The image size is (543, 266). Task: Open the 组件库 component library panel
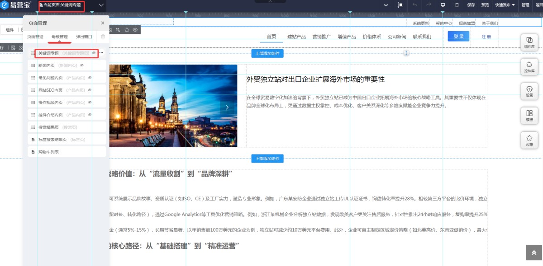click(x=529, y=42)
